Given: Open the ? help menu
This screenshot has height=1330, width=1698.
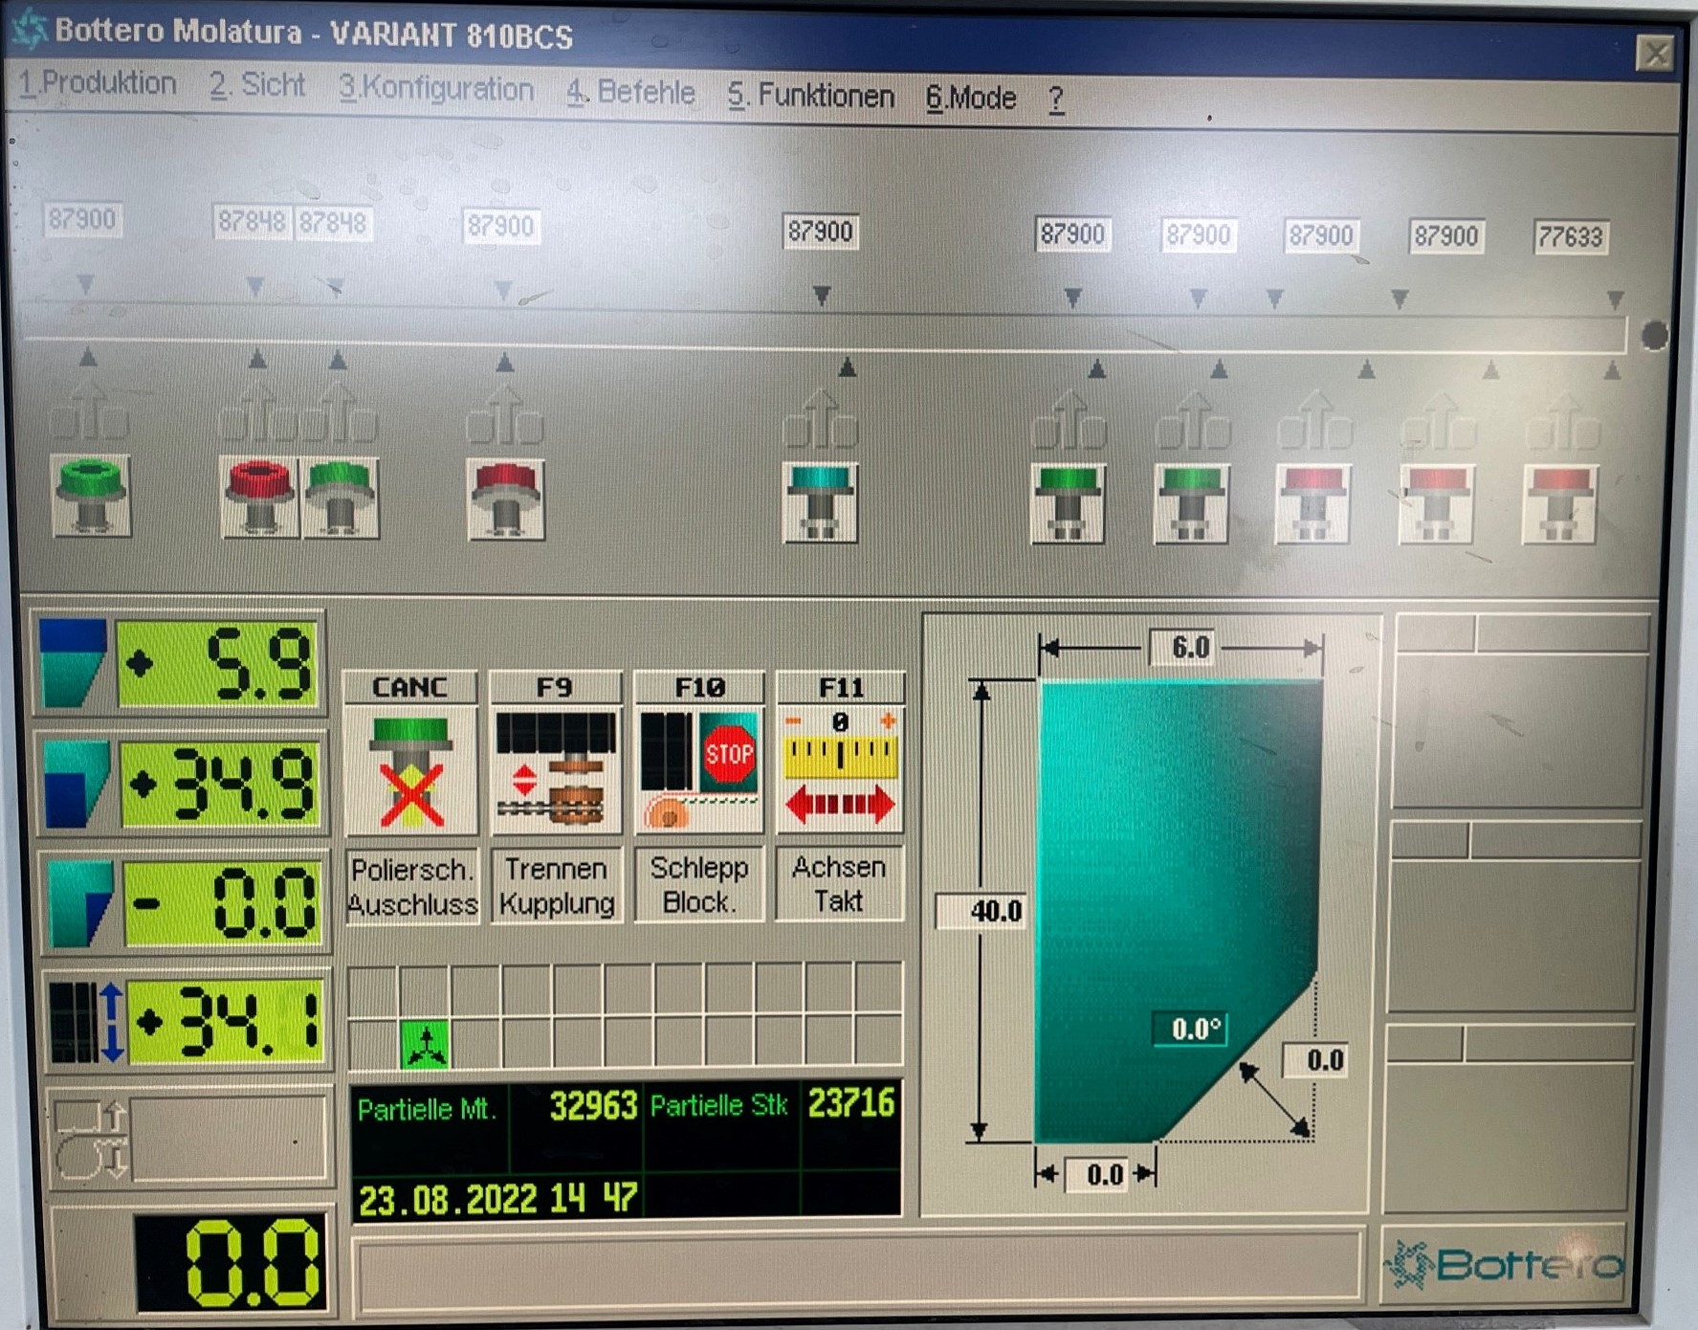Looking at the screenshot, I should tap(1056, 100).
